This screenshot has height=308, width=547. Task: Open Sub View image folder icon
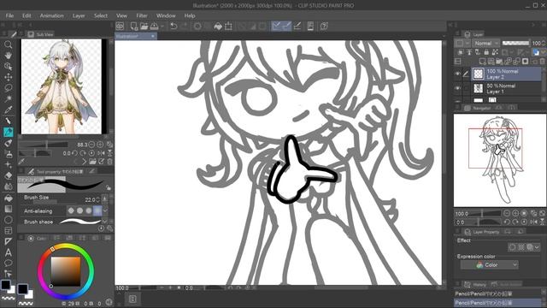click(x=92, y=162)
